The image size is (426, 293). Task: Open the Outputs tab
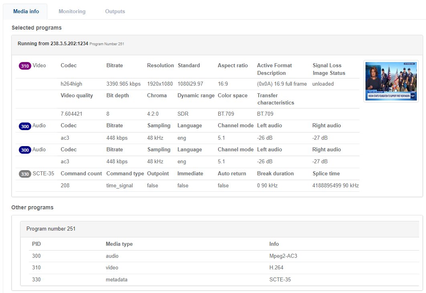pos(115,12)
